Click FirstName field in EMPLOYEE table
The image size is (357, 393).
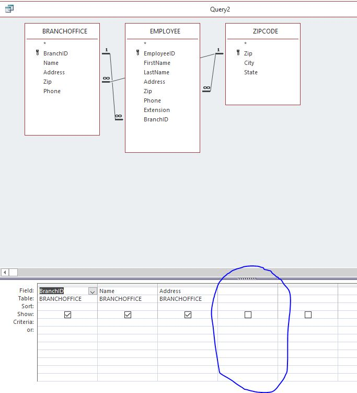157,63
